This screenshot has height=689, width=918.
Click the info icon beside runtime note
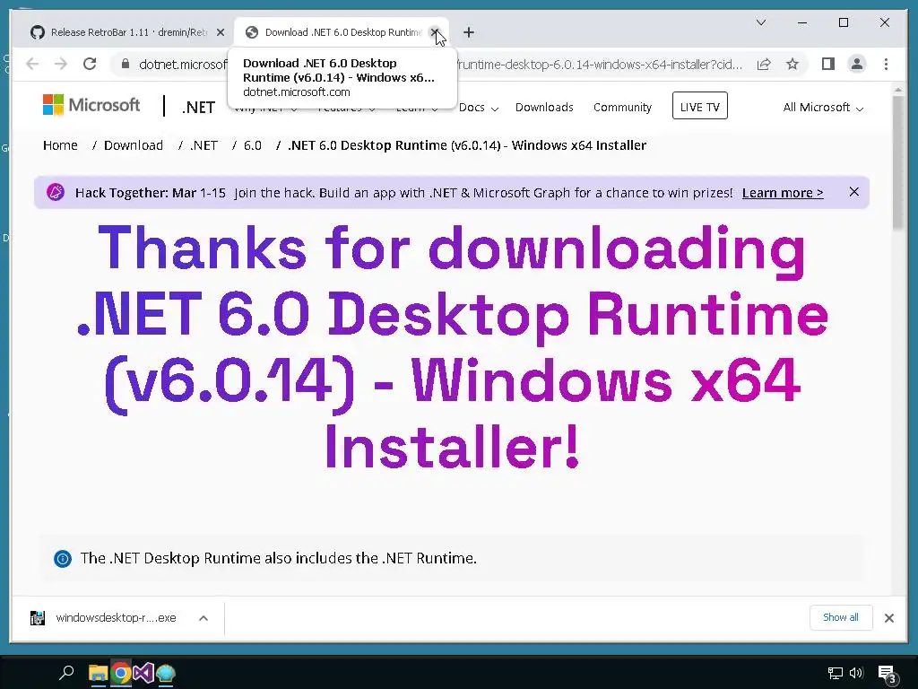[x=63, y=558]
